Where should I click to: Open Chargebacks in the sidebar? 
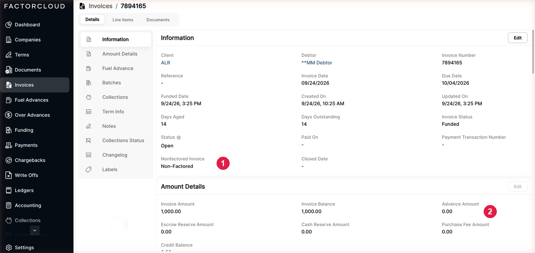point(35,160)
